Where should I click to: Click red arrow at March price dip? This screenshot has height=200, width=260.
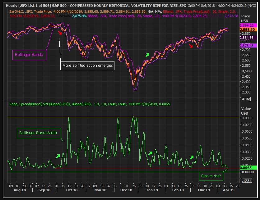coord(191,46)
